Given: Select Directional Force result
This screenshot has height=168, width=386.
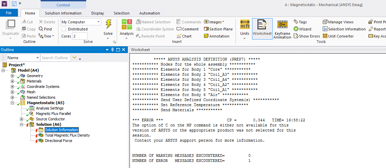Looking at the screenshot, I should (x=58, y=141).
